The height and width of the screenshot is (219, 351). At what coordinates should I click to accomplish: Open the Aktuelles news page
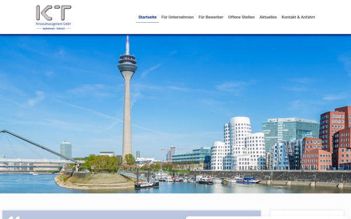click(268, 17)
